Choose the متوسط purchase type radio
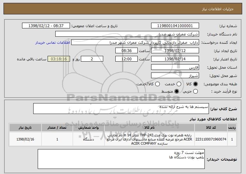Screen dimensions: 246x174 [177, 91]
